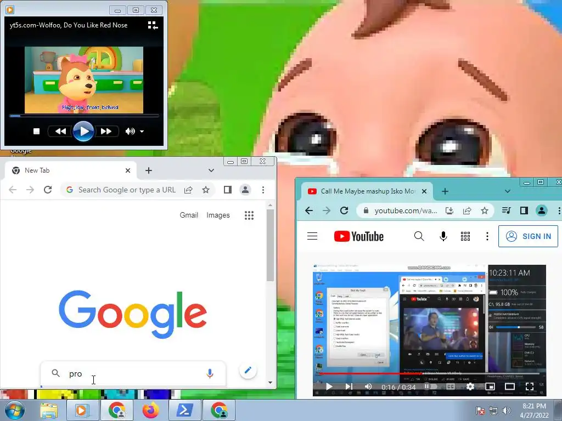This screenshot has height=421, width=562.
Task: Enable the YouTube miniplayer
Action: coord(490,386)
